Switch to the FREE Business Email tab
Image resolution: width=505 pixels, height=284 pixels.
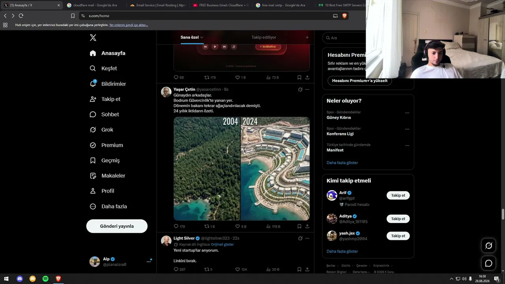[x=221, y=5]
